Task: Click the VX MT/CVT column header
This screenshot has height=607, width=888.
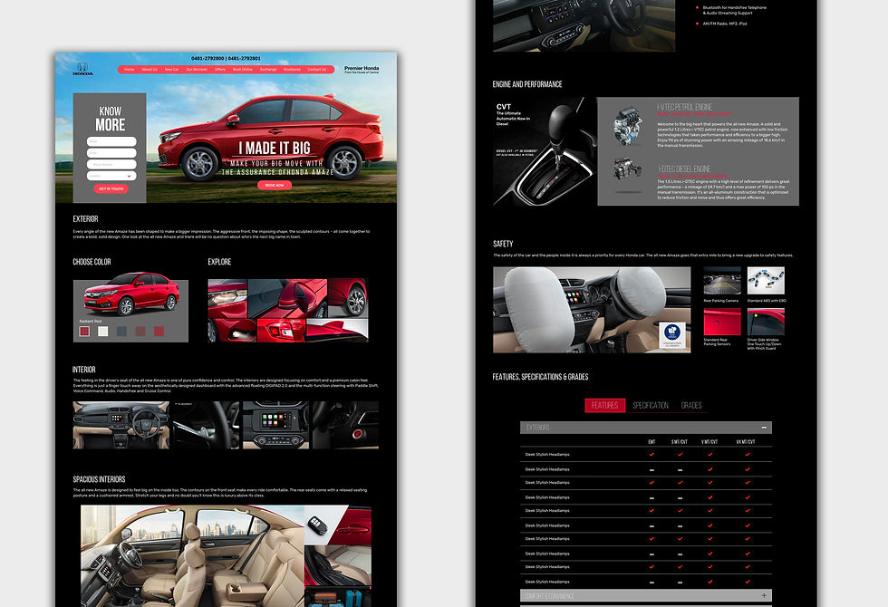Action: click(745, 442)
